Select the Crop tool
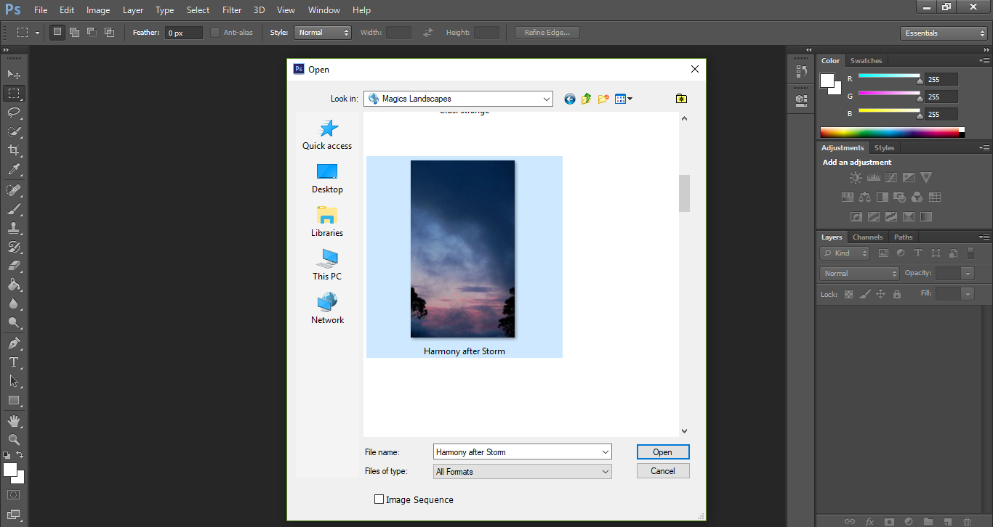Image resolution: width=993 pixels, height=527 pixels. [x=14, y=150]
